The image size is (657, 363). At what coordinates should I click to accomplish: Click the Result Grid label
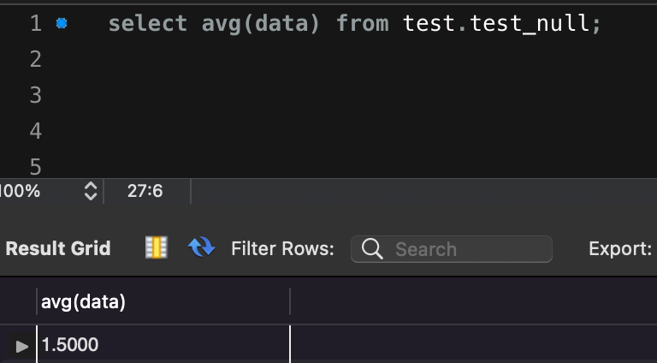click(58, 249)
